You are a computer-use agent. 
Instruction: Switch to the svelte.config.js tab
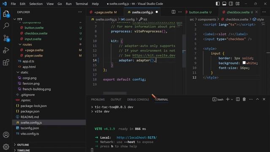142,12
